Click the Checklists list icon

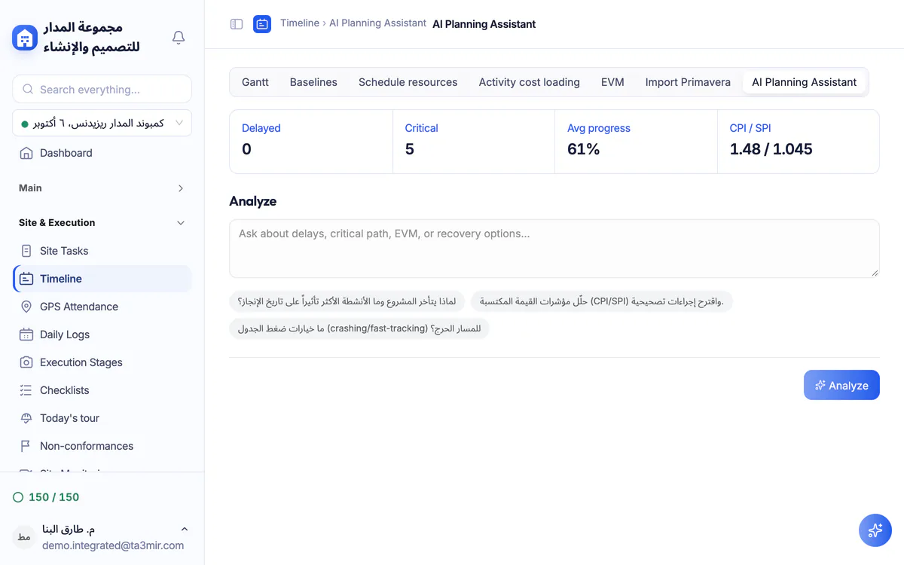pyautogui.click(x=26, y=390)
